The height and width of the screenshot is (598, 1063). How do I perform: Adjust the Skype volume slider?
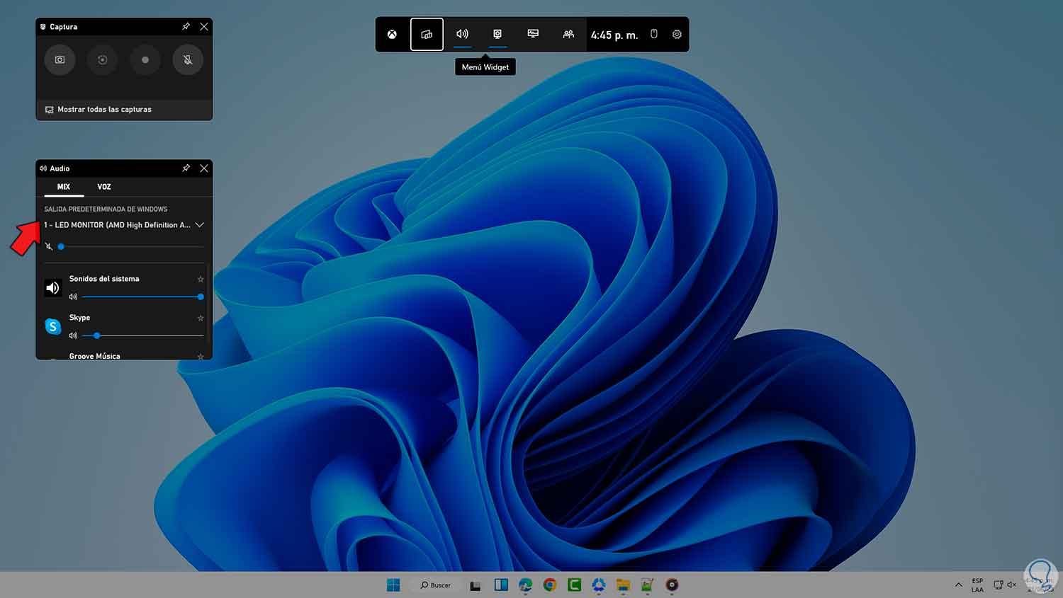click(x=142, y=335)
